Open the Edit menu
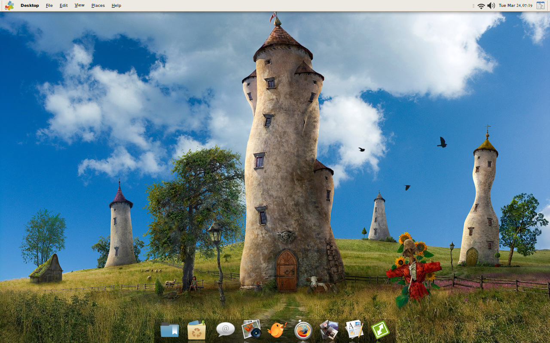Viewport: 550px width, 343px height. tap(64, 6)
